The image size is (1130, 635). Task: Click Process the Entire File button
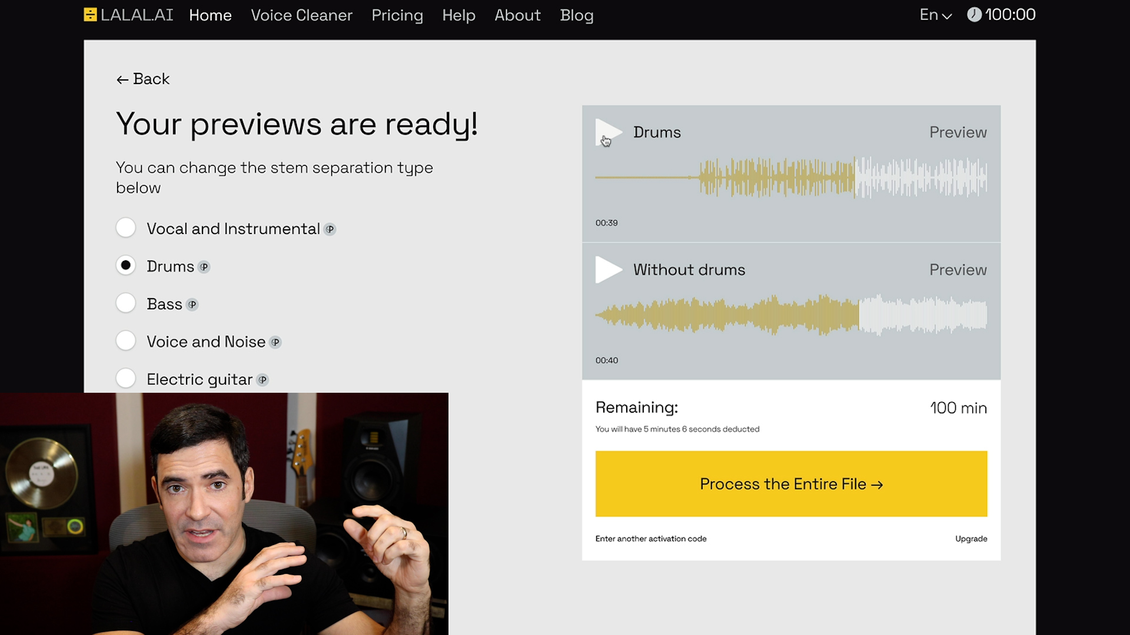coord(791,484)
